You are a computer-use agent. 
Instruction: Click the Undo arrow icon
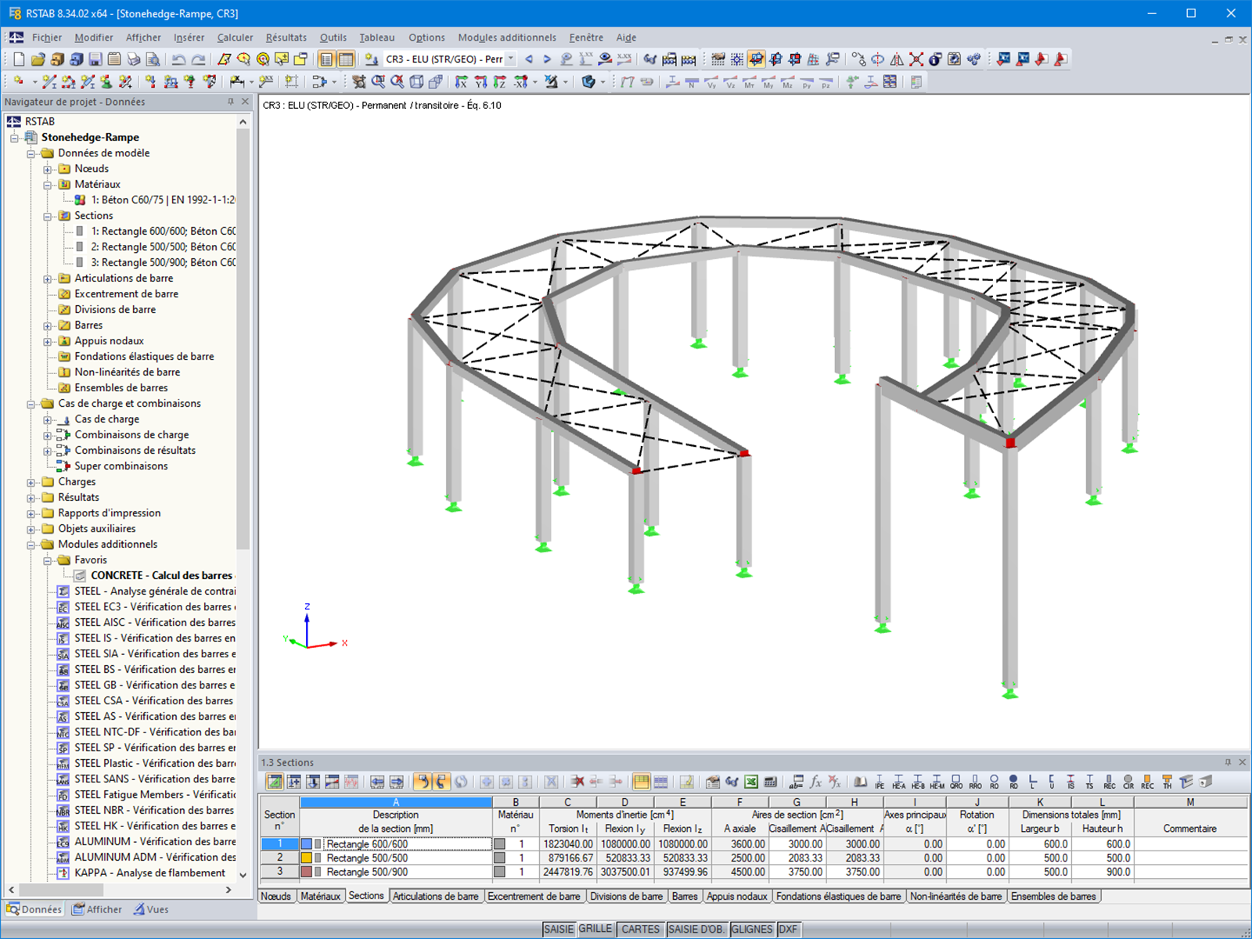click(x=179, y=59)
